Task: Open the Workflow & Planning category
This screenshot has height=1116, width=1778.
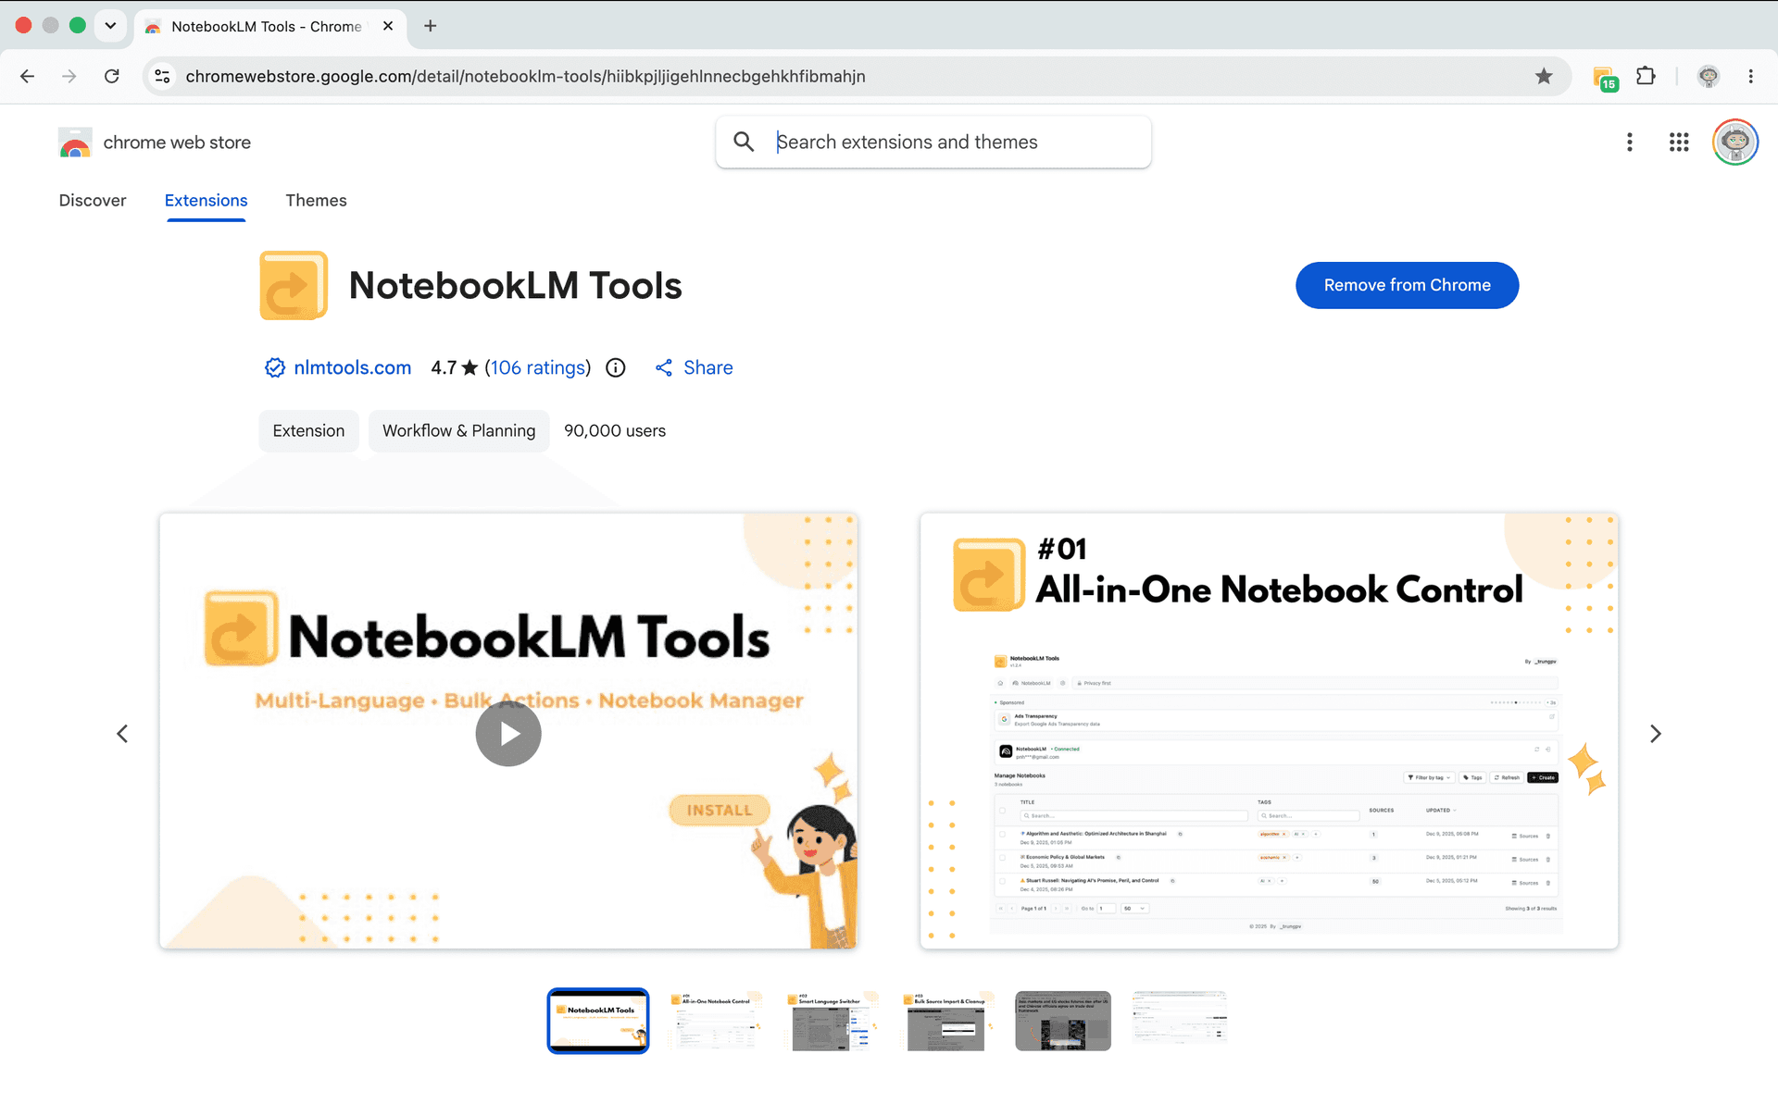Action: click(458, 430)
